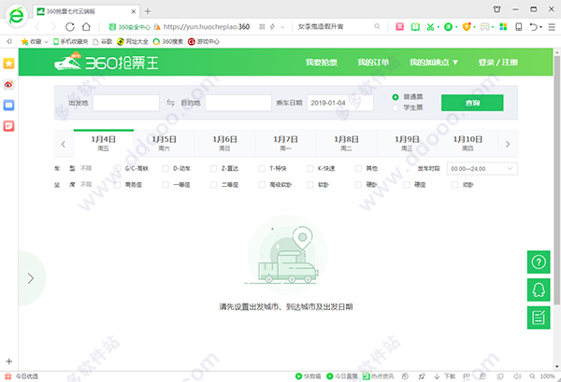
Task: Click 登录 / 注册 login link
Action: coord(498,63)
